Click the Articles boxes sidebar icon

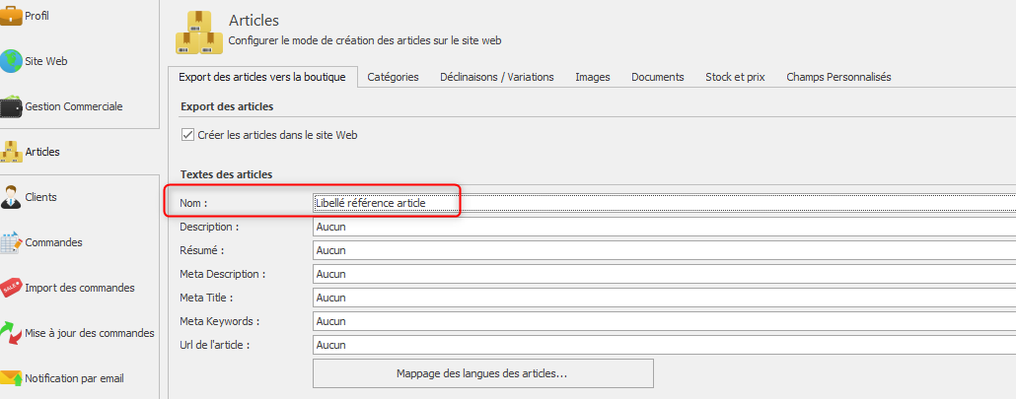12,152
